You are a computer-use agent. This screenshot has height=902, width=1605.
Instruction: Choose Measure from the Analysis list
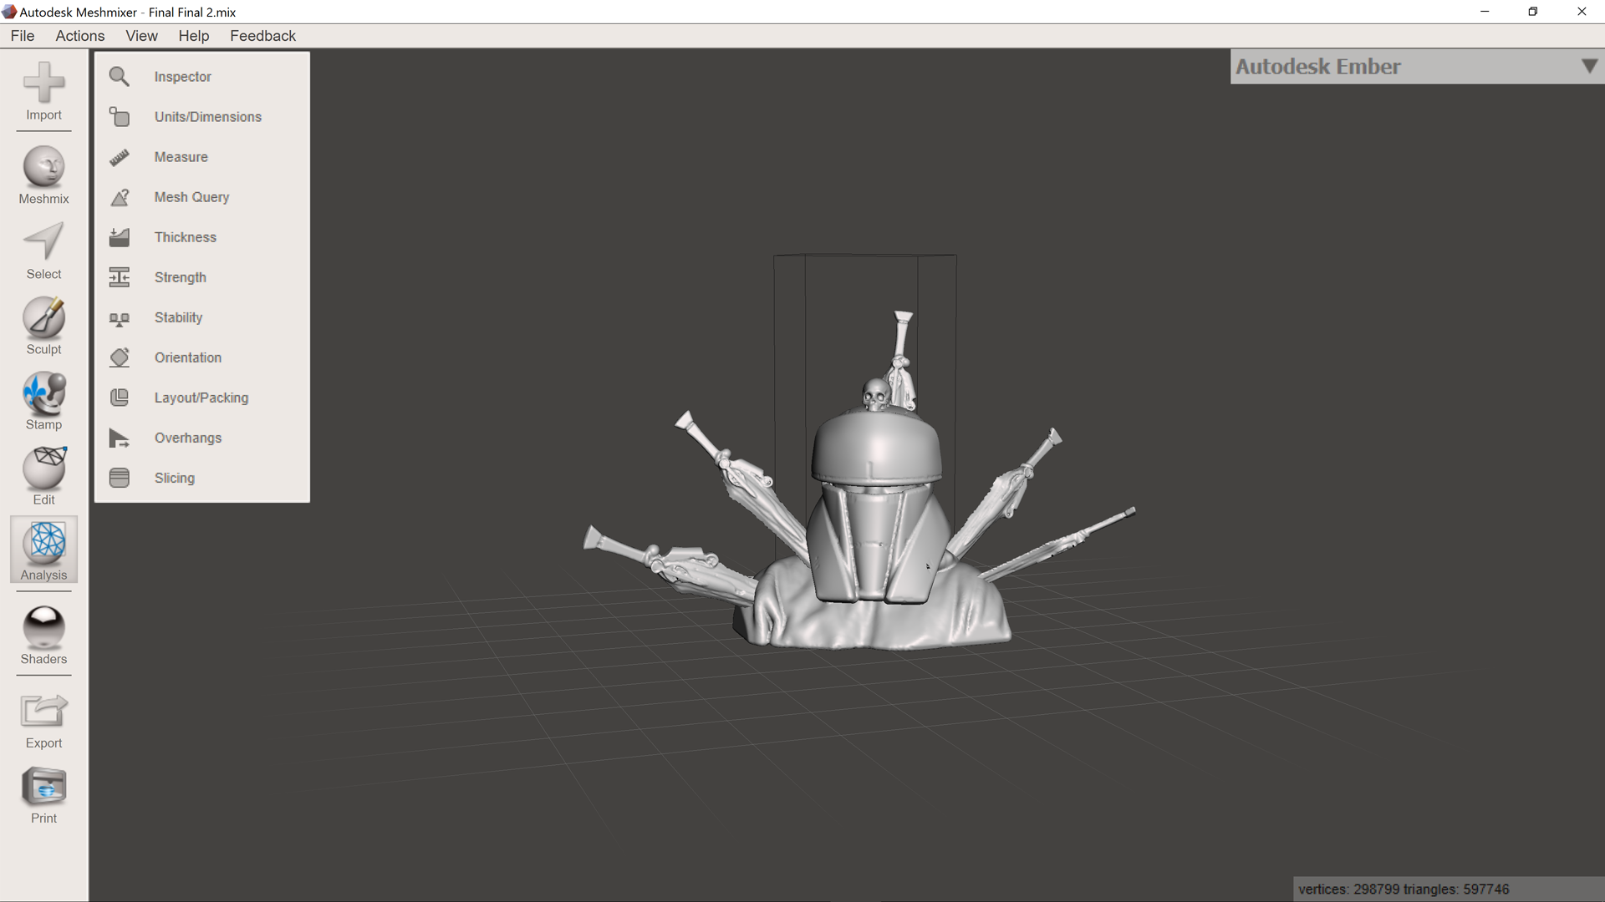(181, 157)
